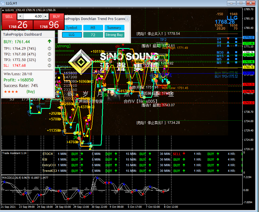Click the ADR High: 1771.49 label
259x212 pixels.
tap(175, 48)
